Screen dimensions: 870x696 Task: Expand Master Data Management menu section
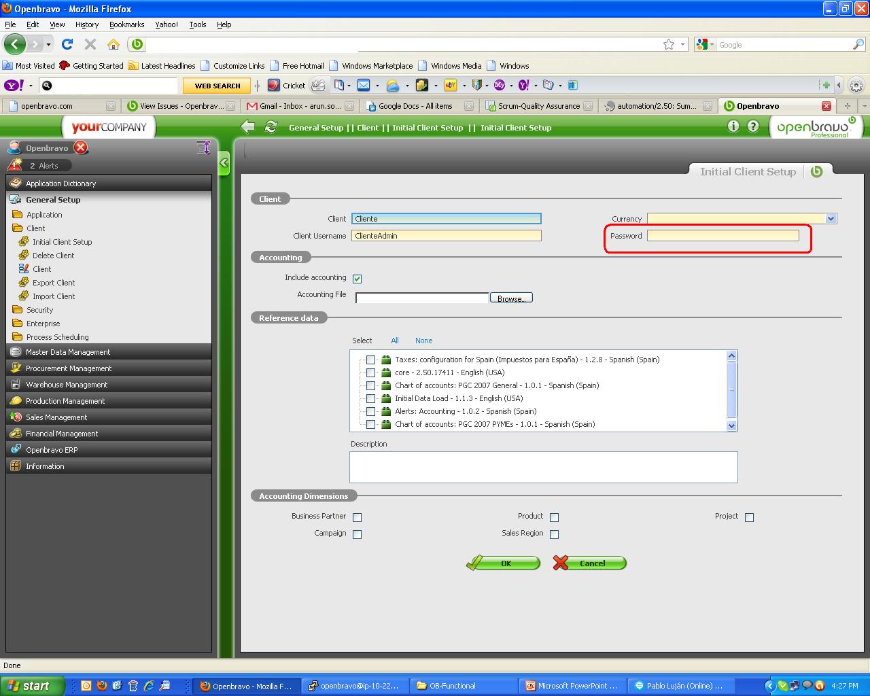[x=68, y=352]
